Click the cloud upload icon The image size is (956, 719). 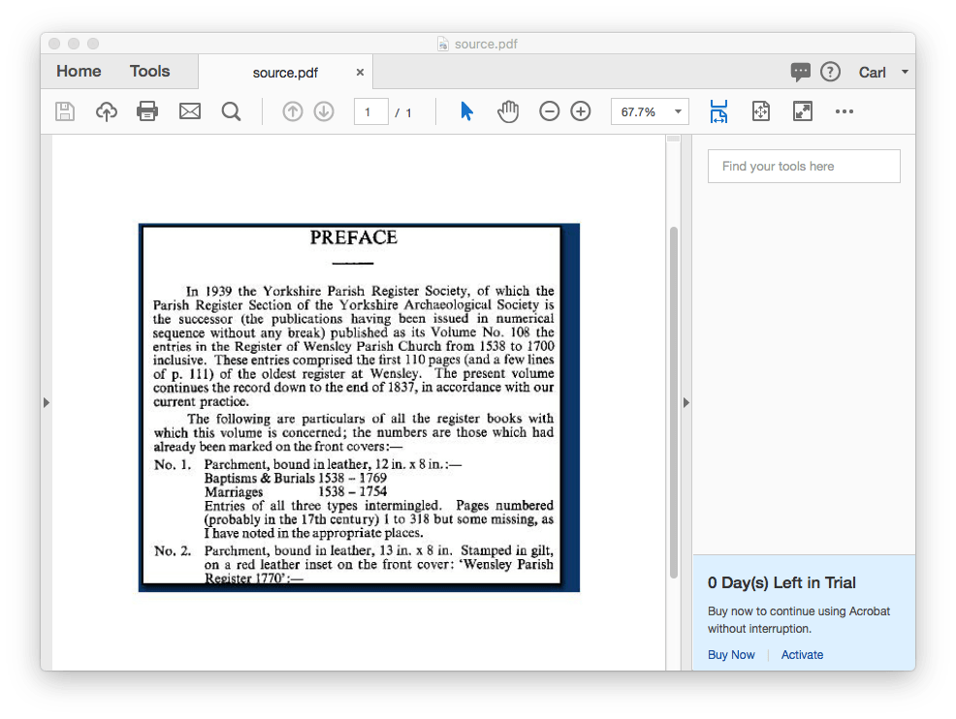coord(106,110)
